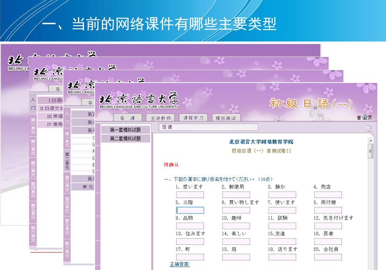
Task: Open 第四单元 in the window with the 单元 row
Action: [x=67, y=204]
